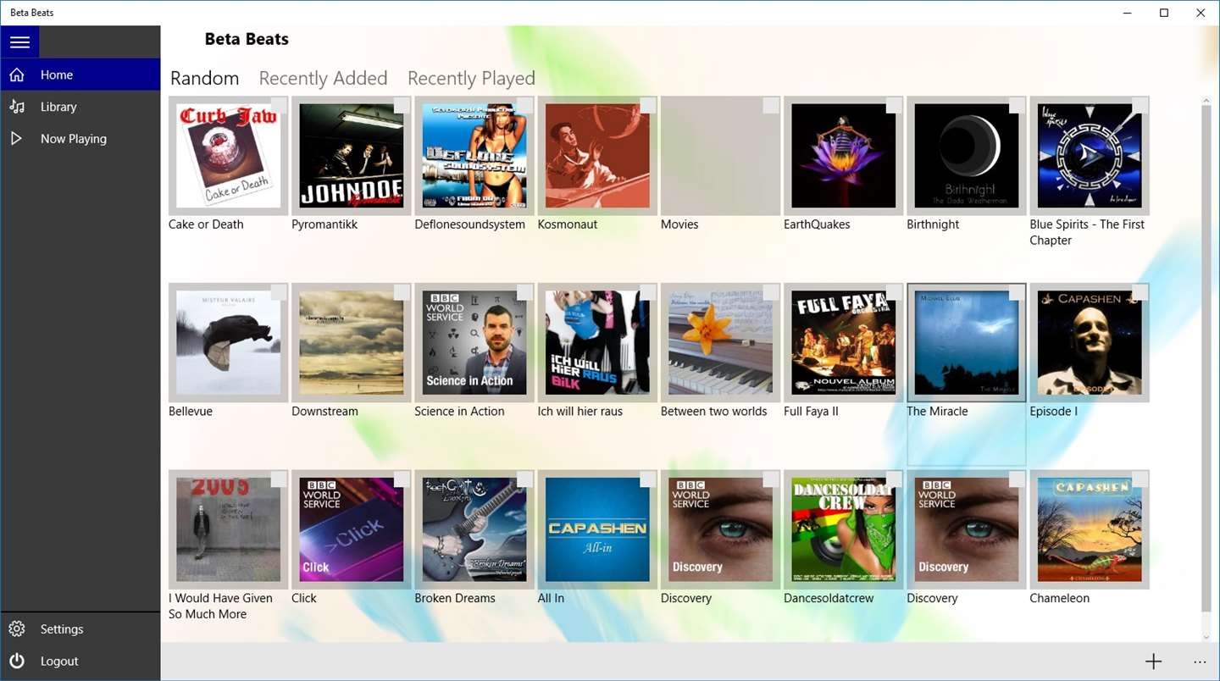Tick the Birthnight selection checkbox
1220x681 pixels.
coord(1017,105)
